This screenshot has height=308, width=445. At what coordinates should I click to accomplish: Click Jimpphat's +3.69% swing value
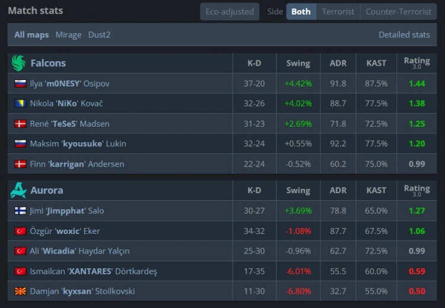[298, 211]
